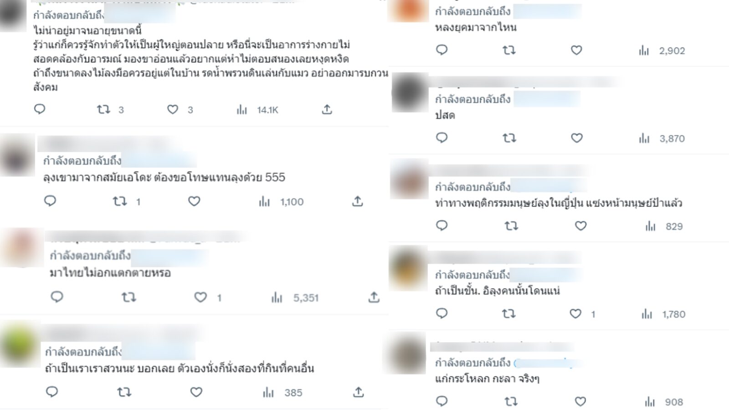
Task: Retweet the tweet with 829 views
Action: pos(511,225)
